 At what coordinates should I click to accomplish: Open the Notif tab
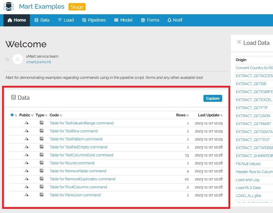(x=175, y=20)
